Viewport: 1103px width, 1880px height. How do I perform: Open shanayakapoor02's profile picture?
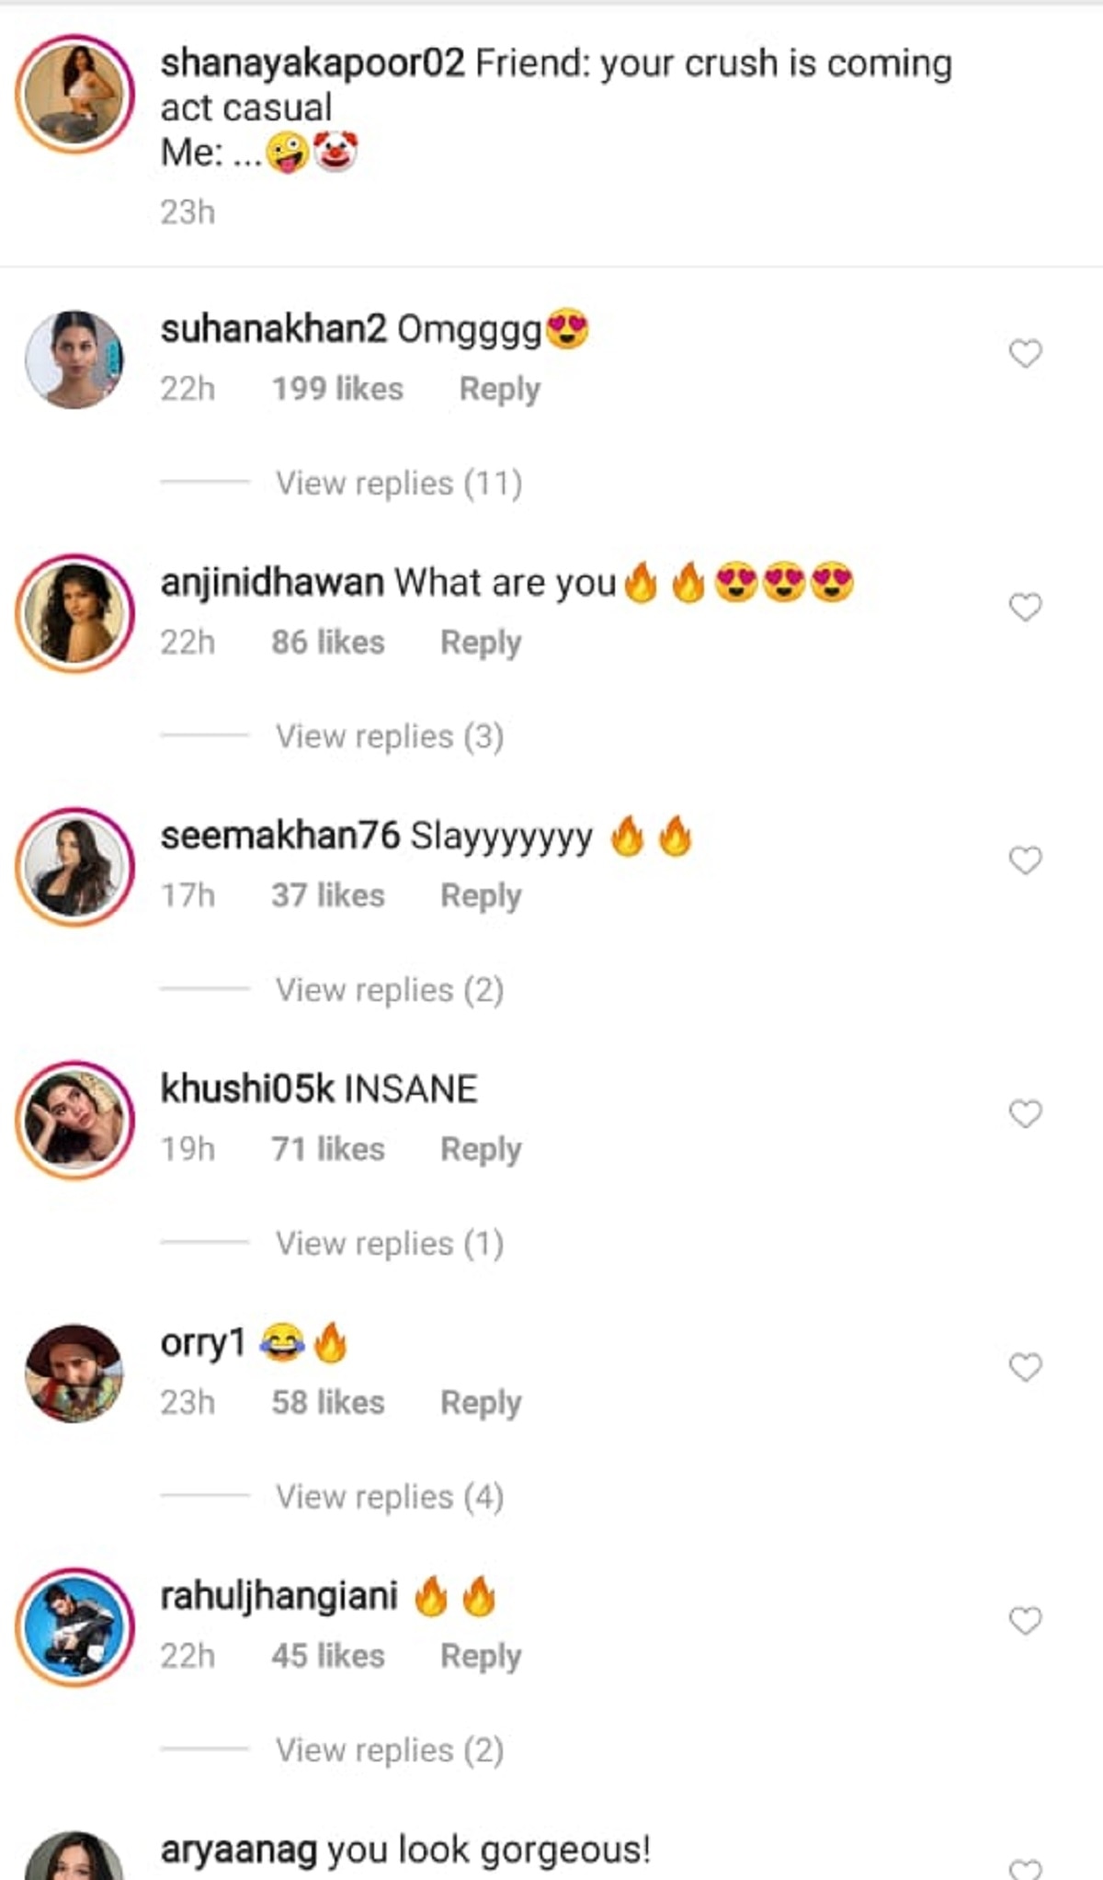coord(74,94)
